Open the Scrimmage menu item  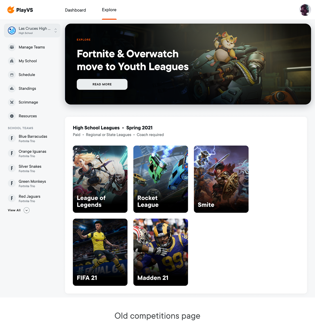pos(28,102)
